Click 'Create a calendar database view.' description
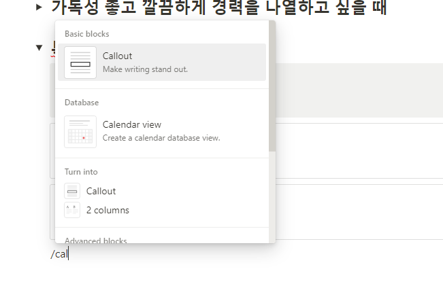Viewport: 443px width, 284px height. (x=161, y=138)
